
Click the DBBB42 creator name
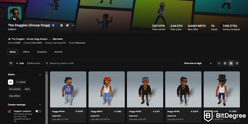click(12, 29)
